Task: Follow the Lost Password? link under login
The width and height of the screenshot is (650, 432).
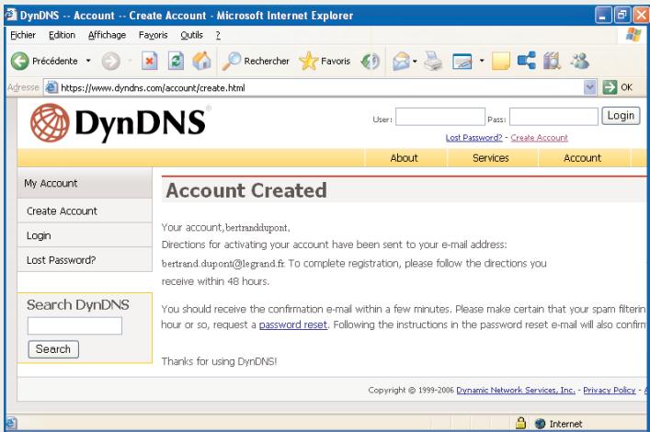Action: (473, 138)
